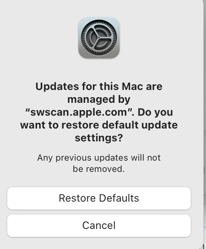Click the "want to restore default update" line
Screen dimensions: 206x249
pyautogui.click(x=99, y=125)
